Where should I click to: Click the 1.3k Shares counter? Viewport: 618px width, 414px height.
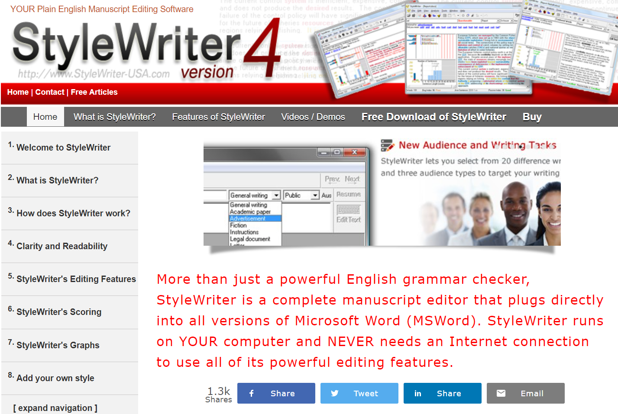point(219,395)
